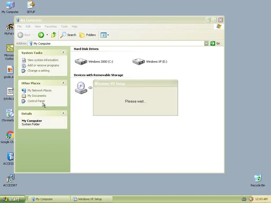Expand hidden tray icons arrow
Viewport: 271px width, 203px height.
point(251,199)
